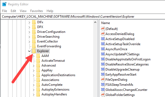Expand the AutoplayExtensions subkey
Viewport: 165px width, 97px height.
tap(34, 90)
